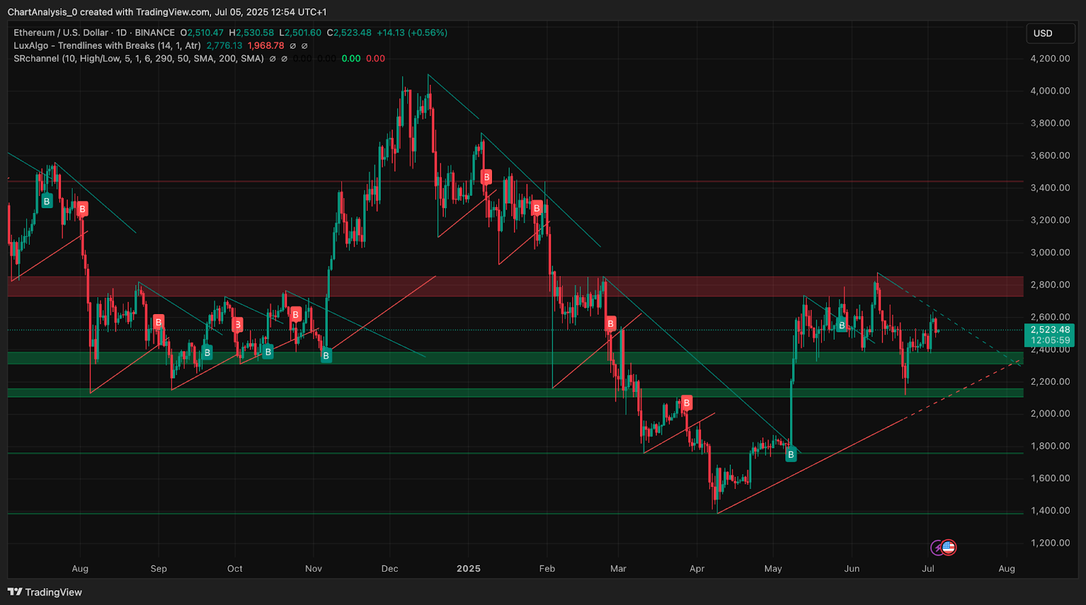The height and width of the screenshot is (605, 1086).
Task: Click the green B marker in late July
Action: point(47,201)
